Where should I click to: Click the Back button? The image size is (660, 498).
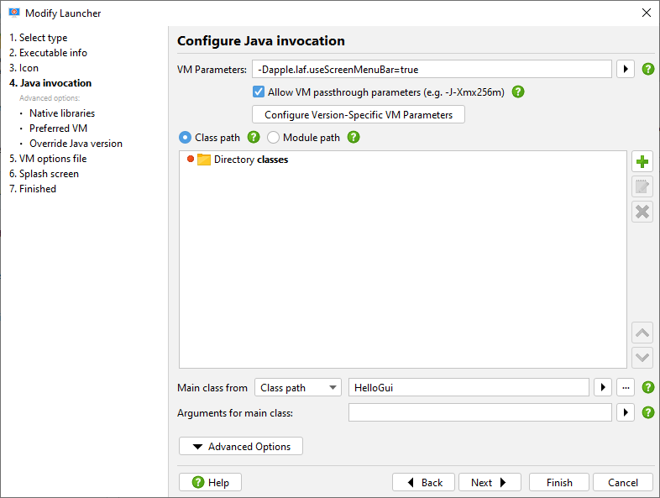click(x=423, y=482)
